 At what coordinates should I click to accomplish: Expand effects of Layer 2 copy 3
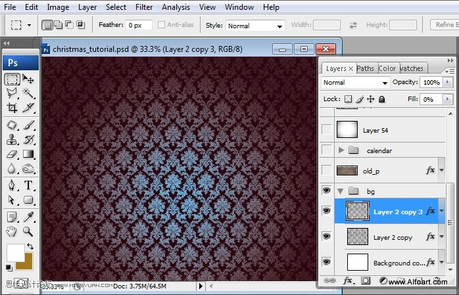[x=442, y=211]
